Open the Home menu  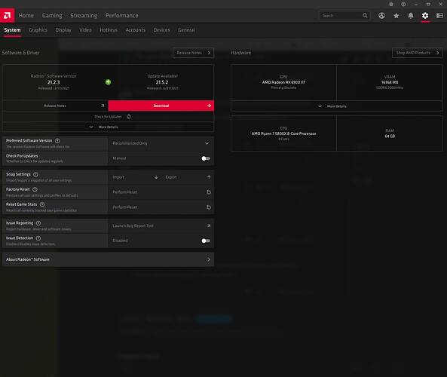(26, 15)
